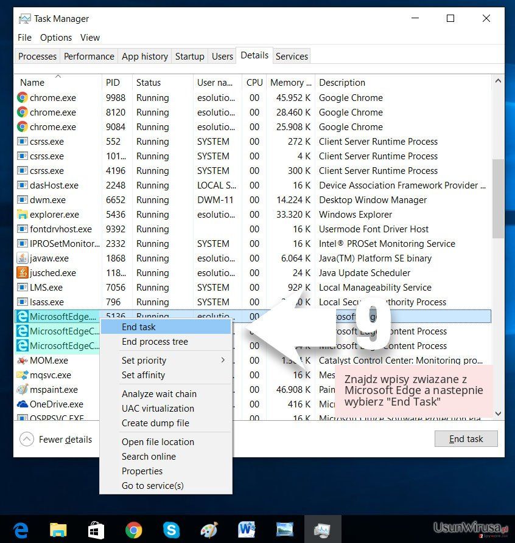Sort processes by the Memory column

[290, 83]
